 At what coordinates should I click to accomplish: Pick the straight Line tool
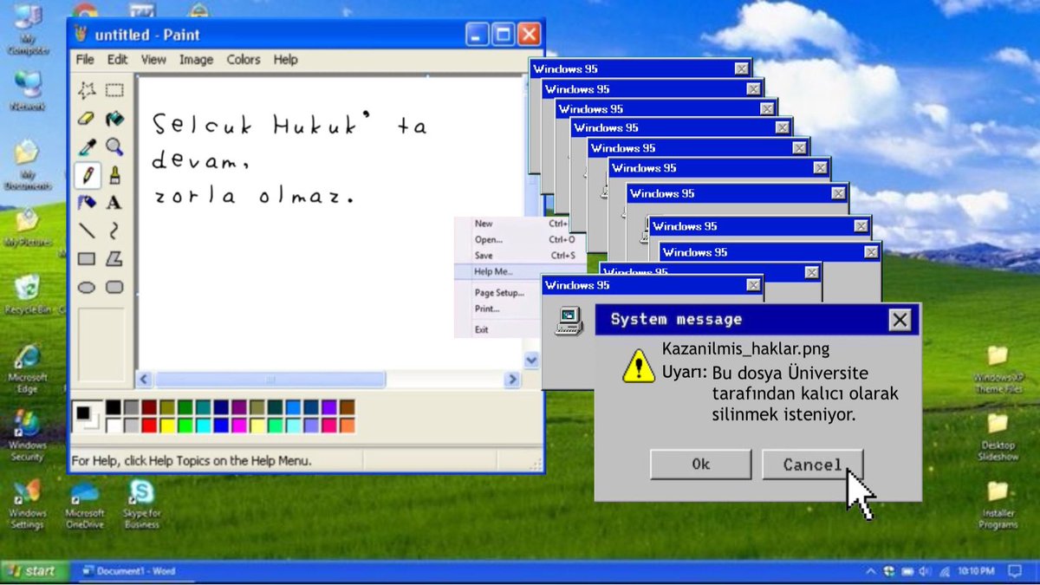pyautogui.click(x=87, y=231)
